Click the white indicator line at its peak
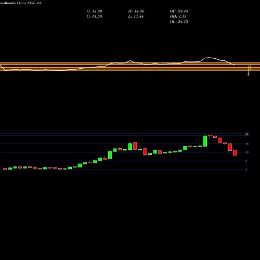This screenshot has height=260, width=260. click(x=210, y=58)
